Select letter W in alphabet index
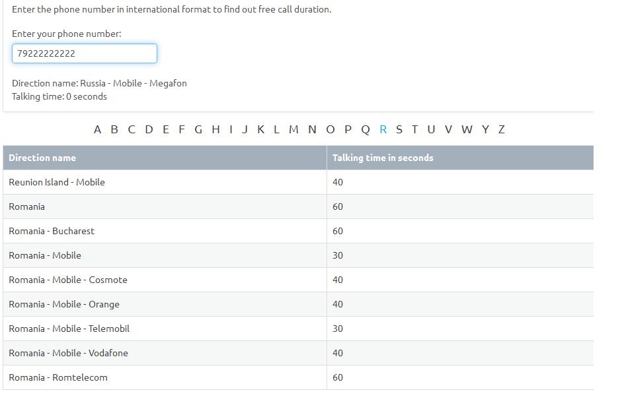Viewport: 622px width, 411px height. pyautogui.click(x=467, y=129)
